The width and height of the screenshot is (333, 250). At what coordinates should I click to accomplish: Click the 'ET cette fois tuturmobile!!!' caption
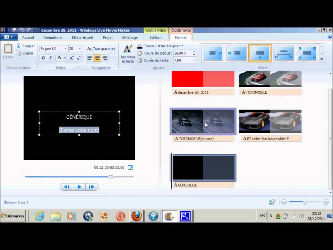(271, 139)
